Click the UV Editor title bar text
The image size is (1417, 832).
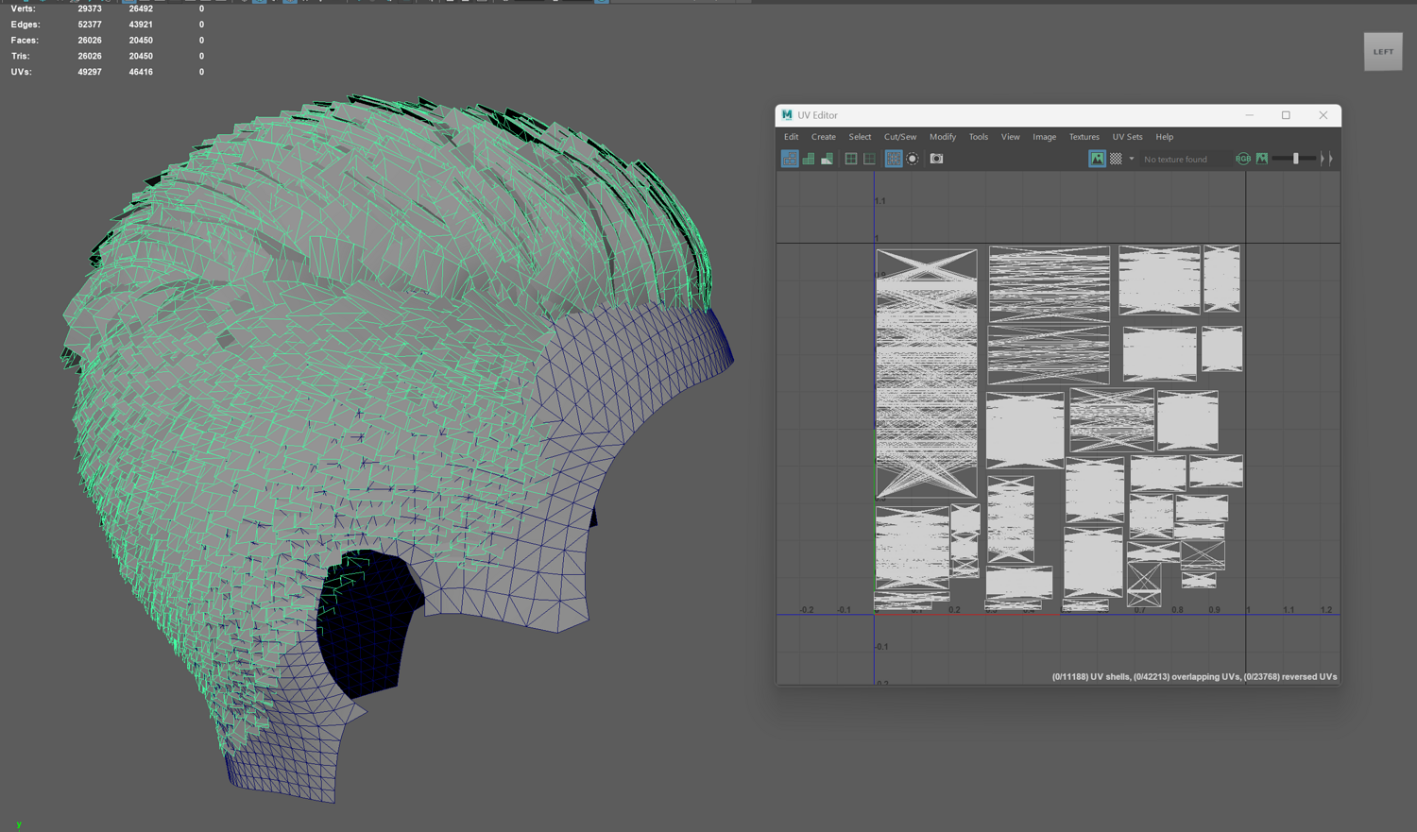coord(818,115)
